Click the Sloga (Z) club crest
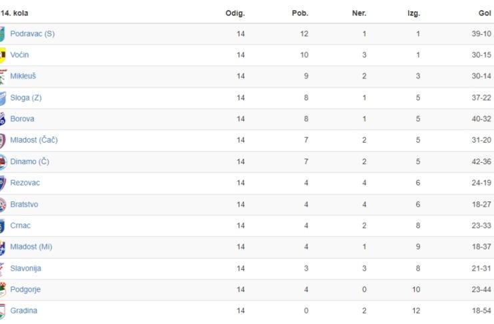The height and width of the screenshot is (324, 494). point(3,98)
